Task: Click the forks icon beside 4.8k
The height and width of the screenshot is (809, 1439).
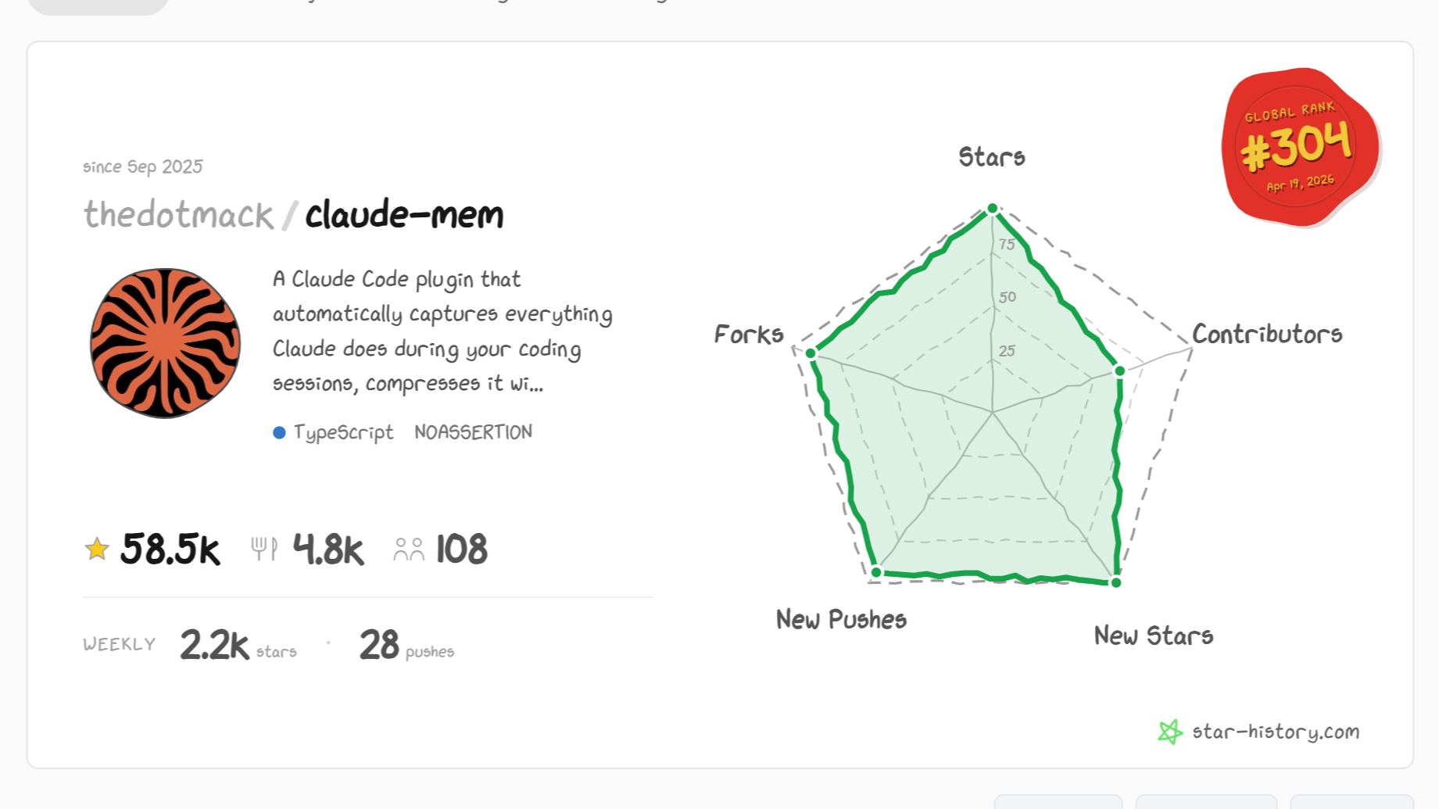Action: (263, 549)
